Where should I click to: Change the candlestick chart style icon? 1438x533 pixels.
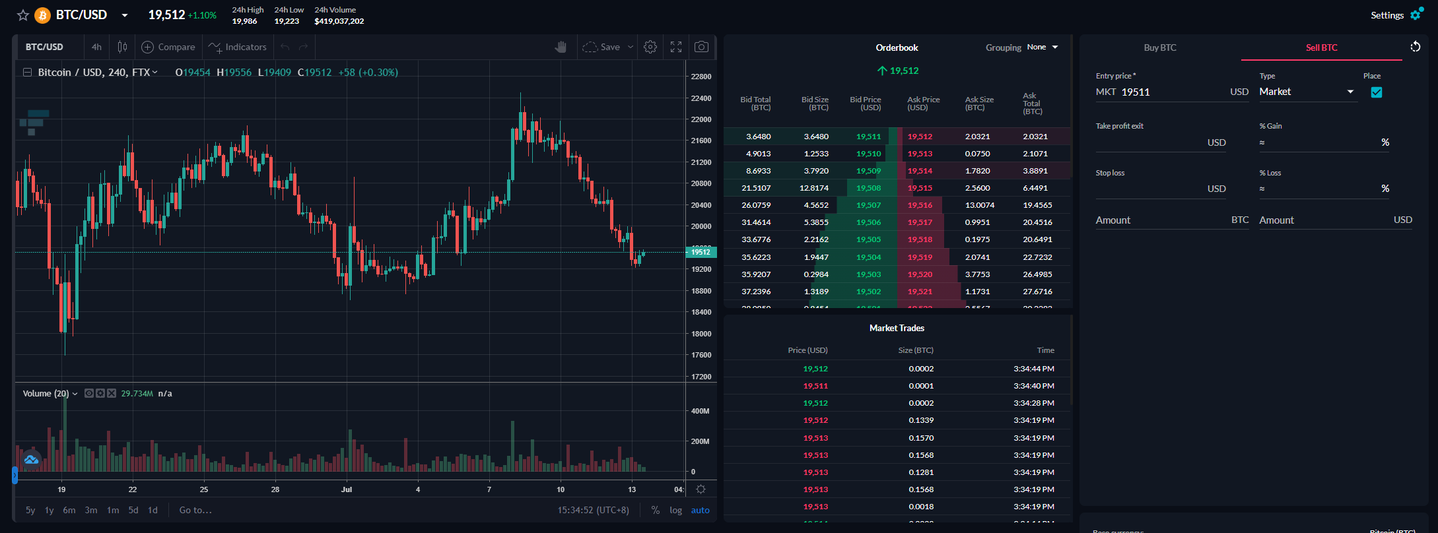pos(122,47)
